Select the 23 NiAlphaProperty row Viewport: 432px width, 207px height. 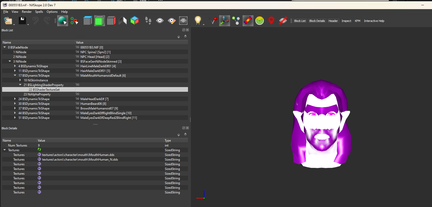[x=95, y=94]
